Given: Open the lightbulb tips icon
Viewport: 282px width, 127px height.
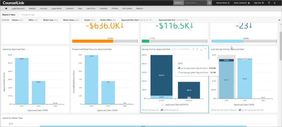Looking at the screenshot, I should coord(275,3).
